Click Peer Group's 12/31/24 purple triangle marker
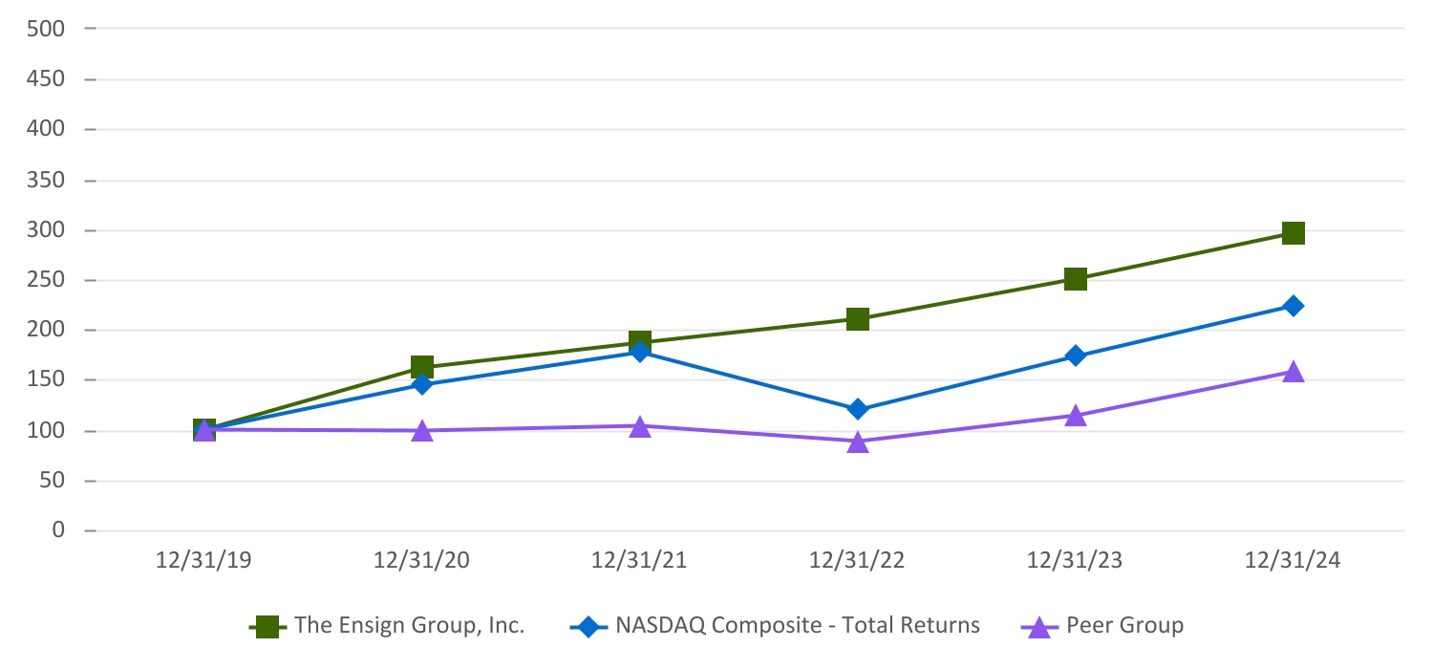 coord(1294,372)
